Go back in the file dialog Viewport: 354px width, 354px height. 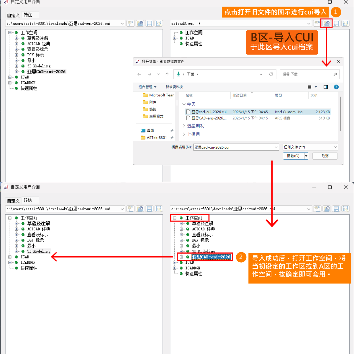click(139, 74)
